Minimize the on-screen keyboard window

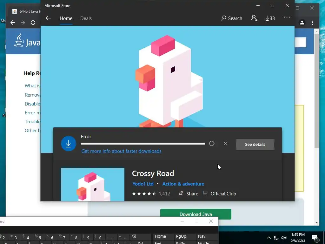coord(182,221)
